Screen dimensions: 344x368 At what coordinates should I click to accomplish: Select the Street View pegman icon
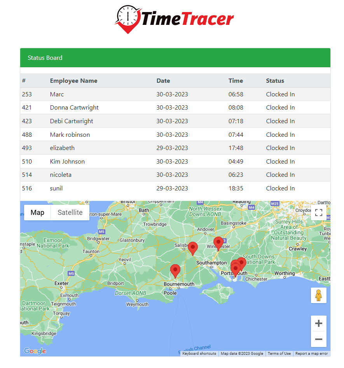tap(318, 295)
